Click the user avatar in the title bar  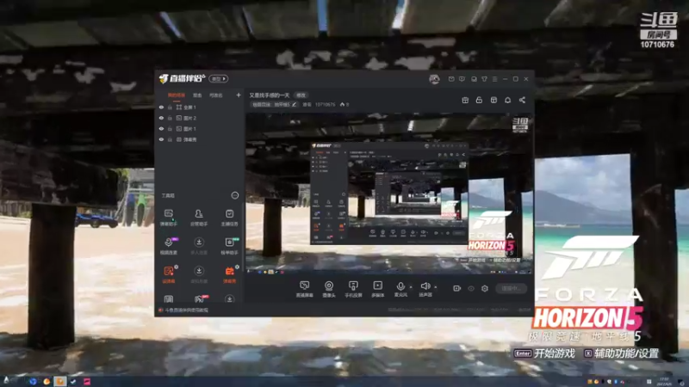coord(434,79)
